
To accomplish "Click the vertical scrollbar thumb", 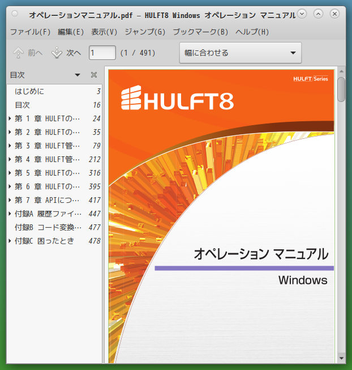I will 341,90.
